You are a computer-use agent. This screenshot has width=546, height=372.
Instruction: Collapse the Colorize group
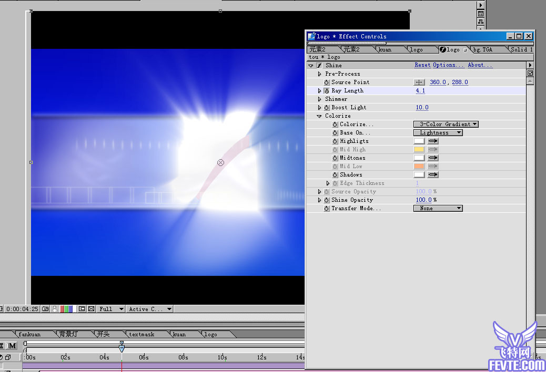pos(319,116)
